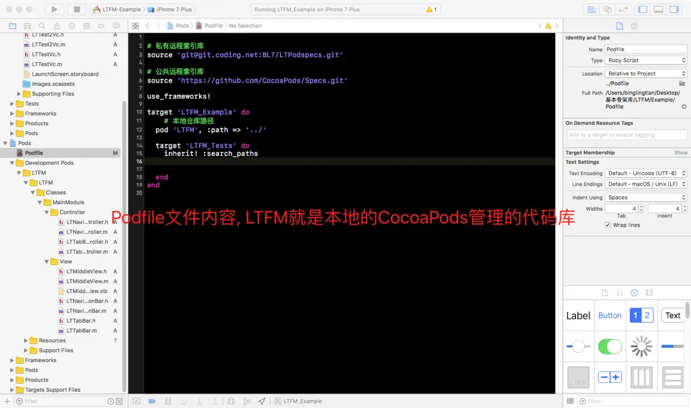Show the code snippet library
This screenshot has height=408, width=691.
[620, 293]
